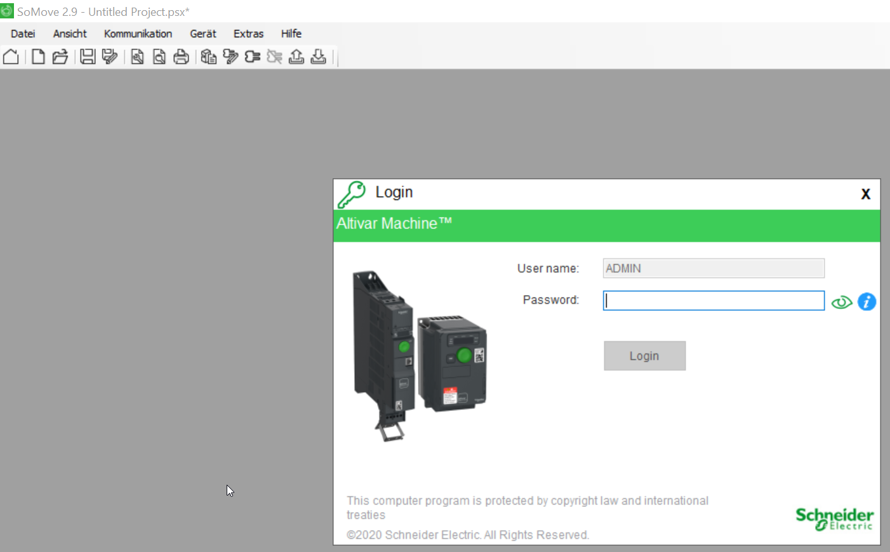
Task: Click the grey Login button
Action: [644, 356]
